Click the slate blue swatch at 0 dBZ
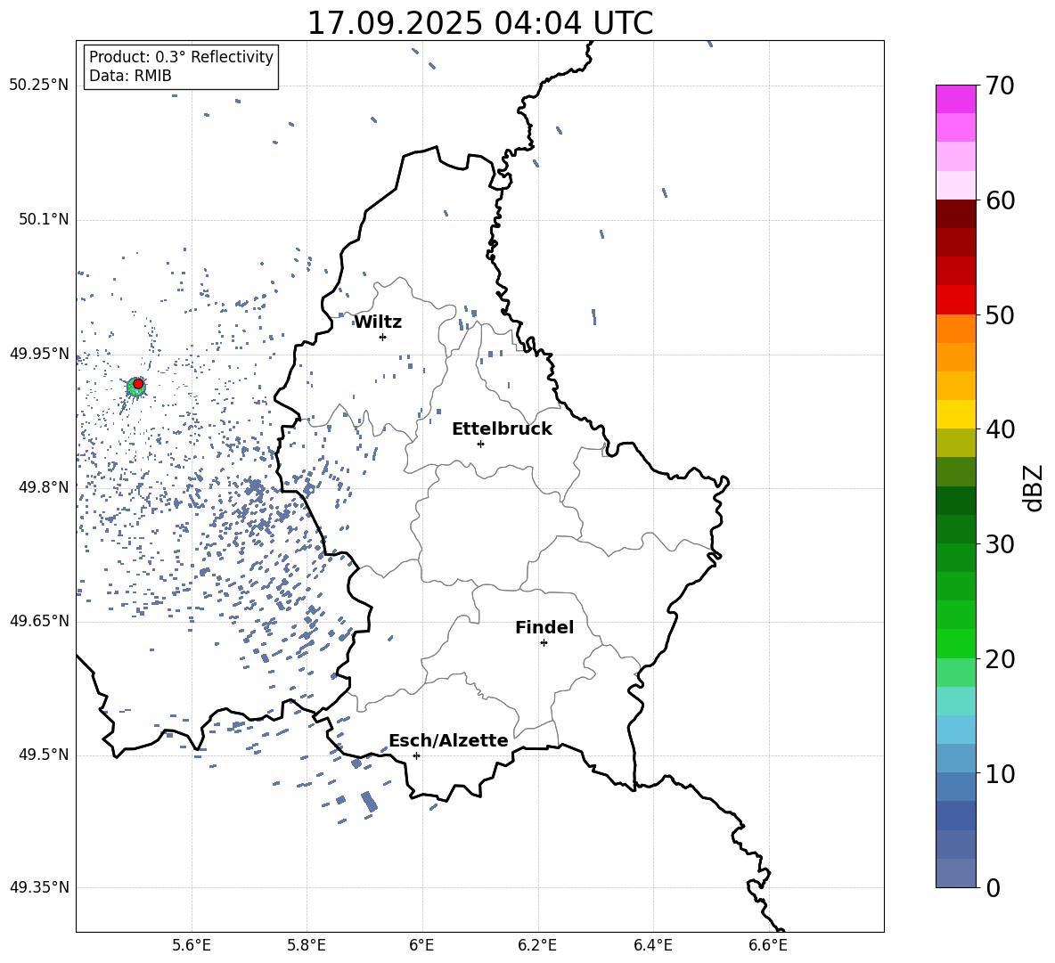 tap(955, 873)
